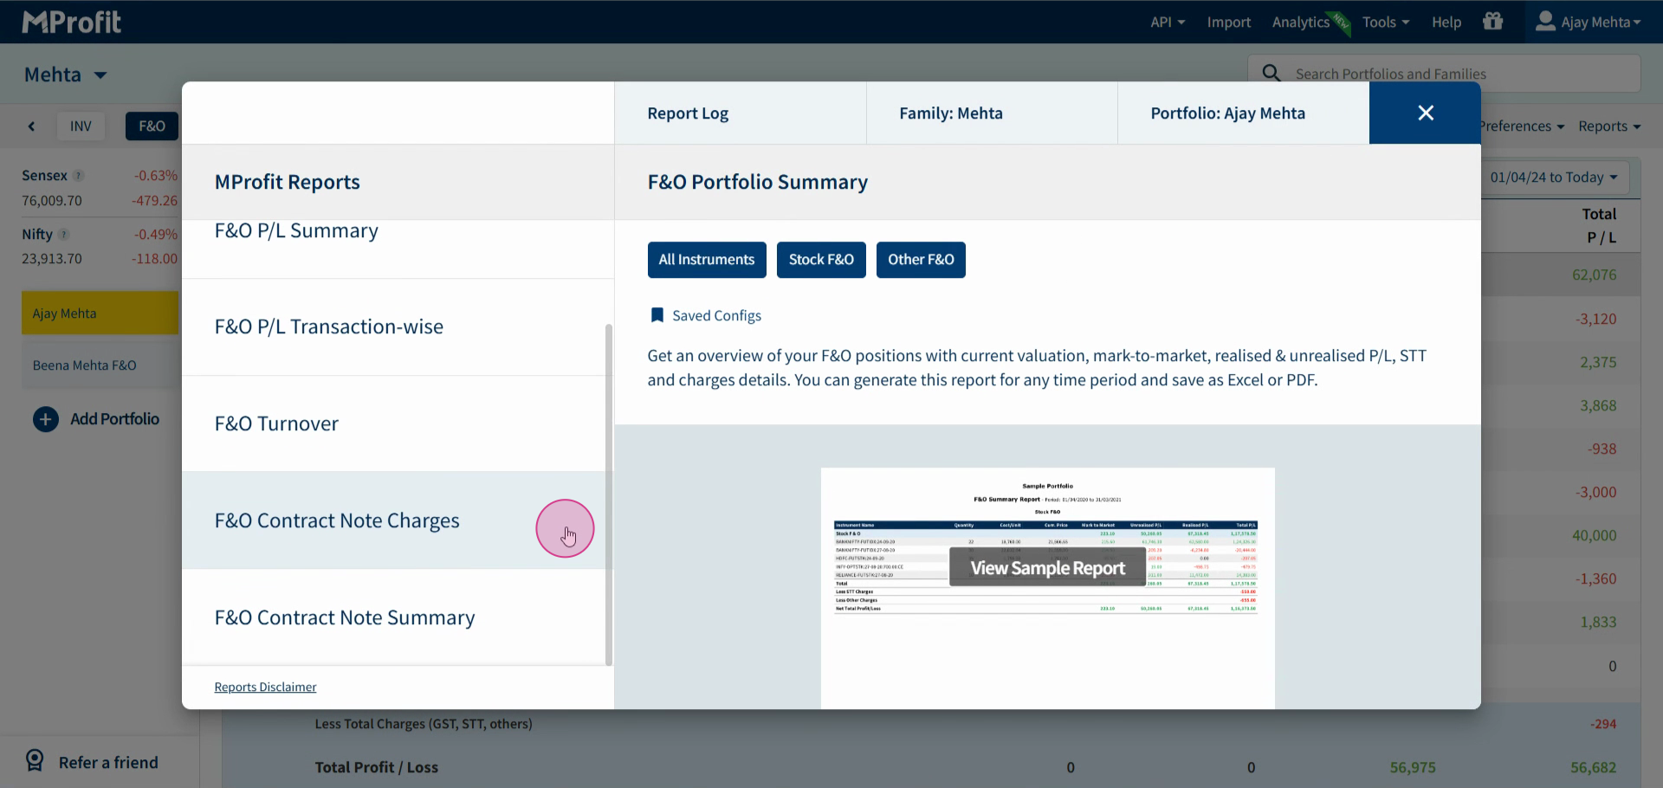Click the MProfit logo

pyautogui.click(x=71, y=22)
